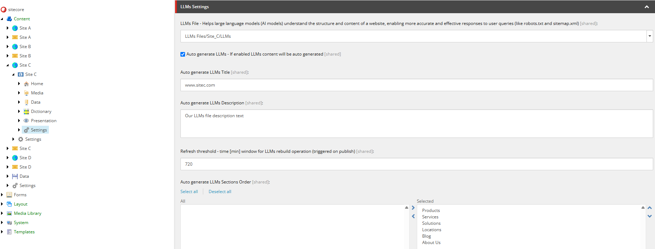
Task: Move item to Selected list with right arrow
Action: coord(413,208)
